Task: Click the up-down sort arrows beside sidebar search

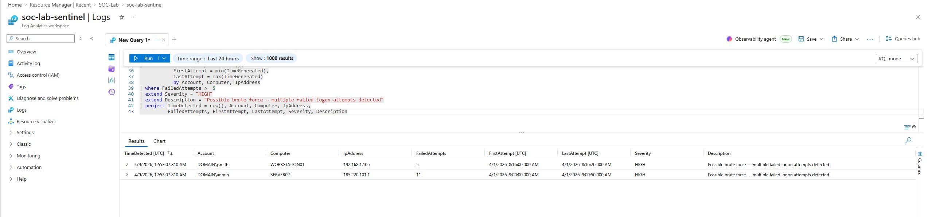Action: click(81, 39)
